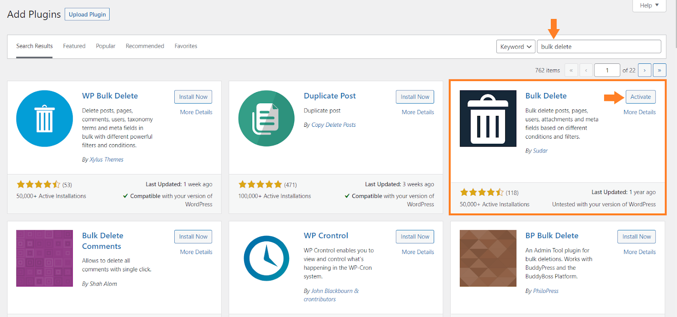This screenshot has width=677, height=317.
Task: Click the WP Bulk Delete trash can icon
Action: point(44,118)
